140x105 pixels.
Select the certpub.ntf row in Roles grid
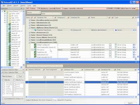(x=81, y=82)
